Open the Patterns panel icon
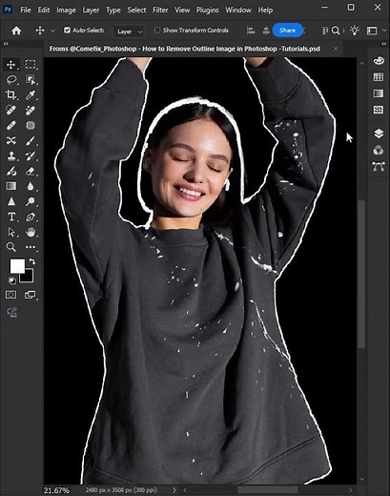 click(x=379, y=110)
